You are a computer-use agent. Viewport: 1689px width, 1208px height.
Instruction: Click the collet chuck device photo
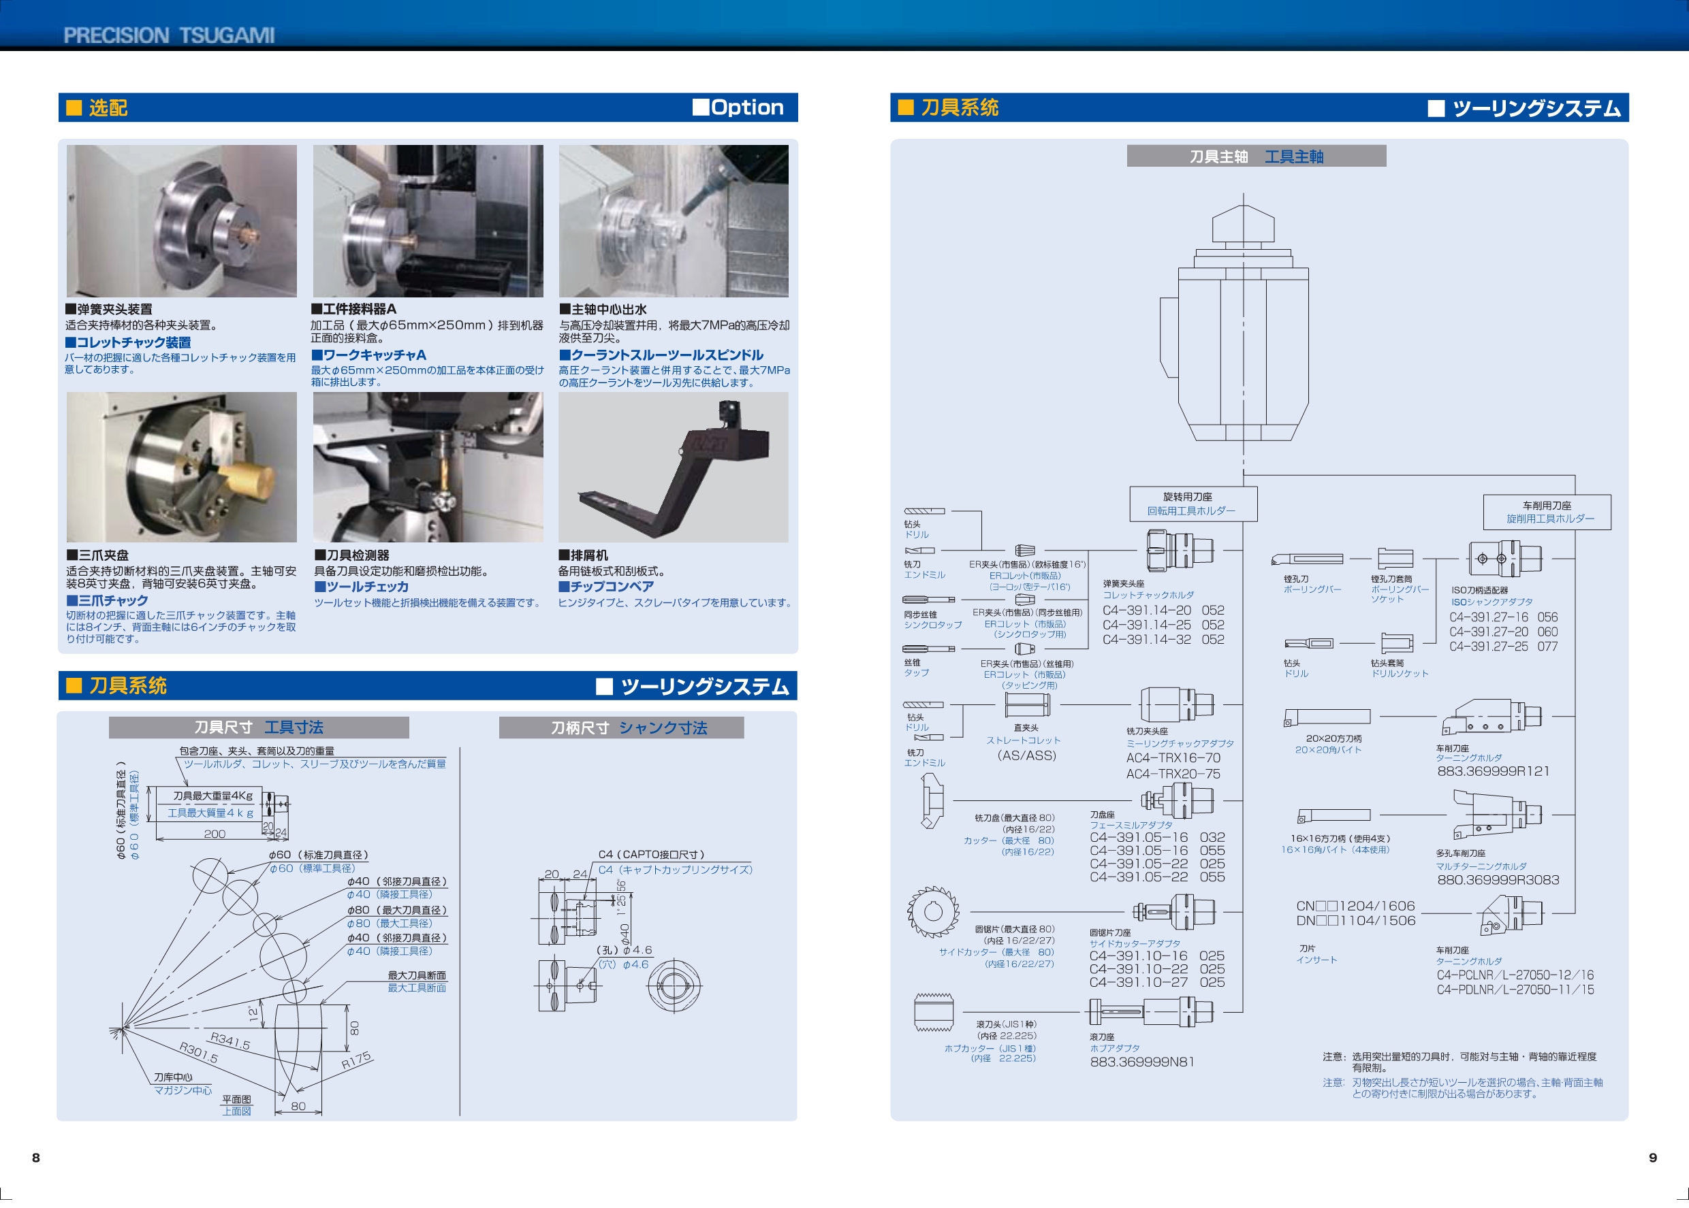click(x=182, y=221)
